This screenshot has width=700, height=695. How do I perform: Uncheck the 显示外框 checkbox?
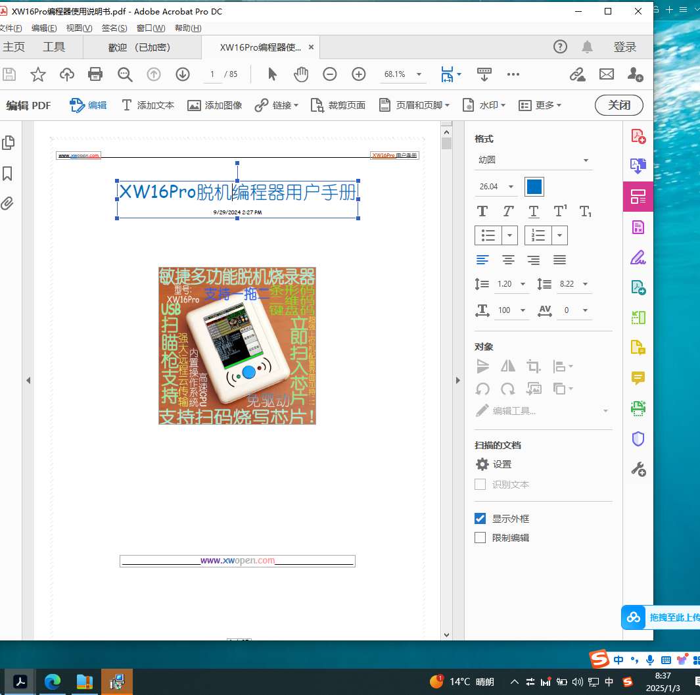pos(480,519)
